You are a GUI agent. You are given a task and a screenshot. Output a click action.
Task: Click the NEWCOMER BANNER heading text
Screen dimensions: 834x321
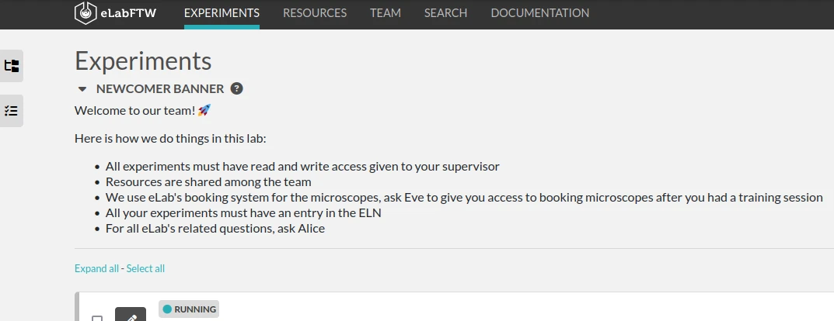point(160,88)
